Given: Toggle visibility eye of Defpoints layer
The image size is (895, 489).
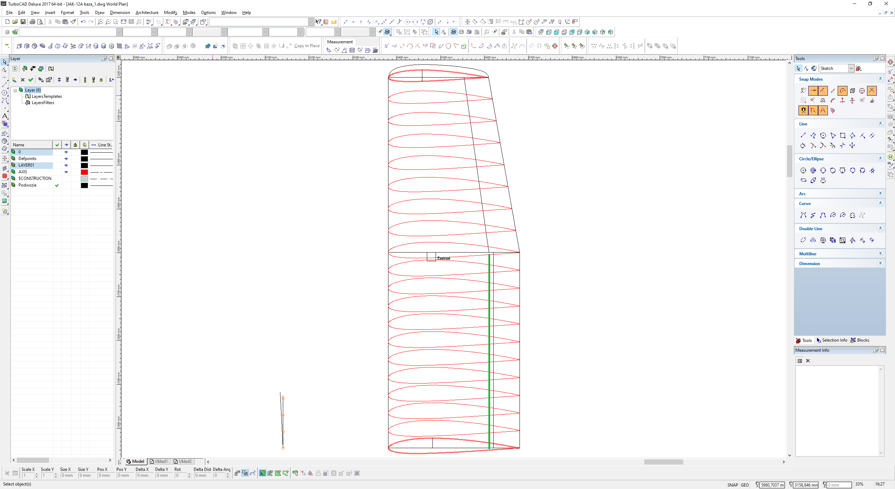Looking at the screenshot, I should (66, 159).
